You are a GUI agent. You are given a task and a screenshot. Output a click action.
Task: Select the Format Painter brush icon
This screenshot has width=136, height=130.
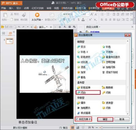click(24, 15)
